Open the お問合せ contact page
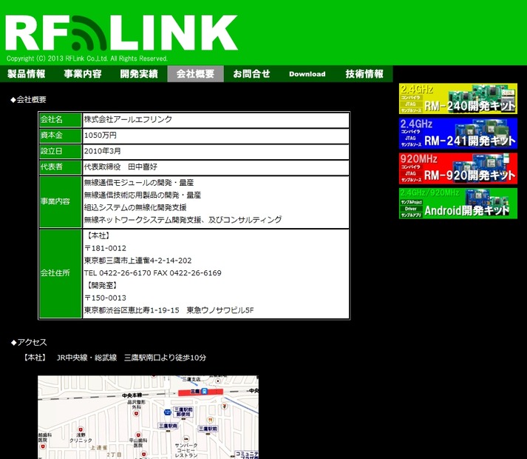Image resolution: width=527 pixels, height=459 pixels. [x=251, y=74]
